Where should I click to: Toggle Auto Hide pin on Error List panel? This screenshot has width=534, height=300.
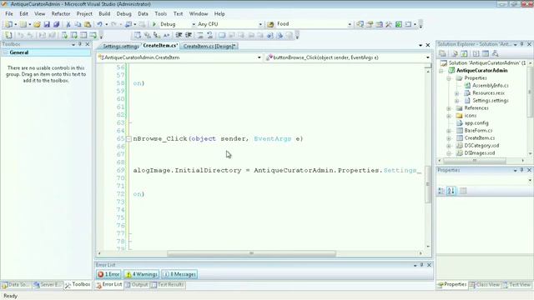point(422,265)
